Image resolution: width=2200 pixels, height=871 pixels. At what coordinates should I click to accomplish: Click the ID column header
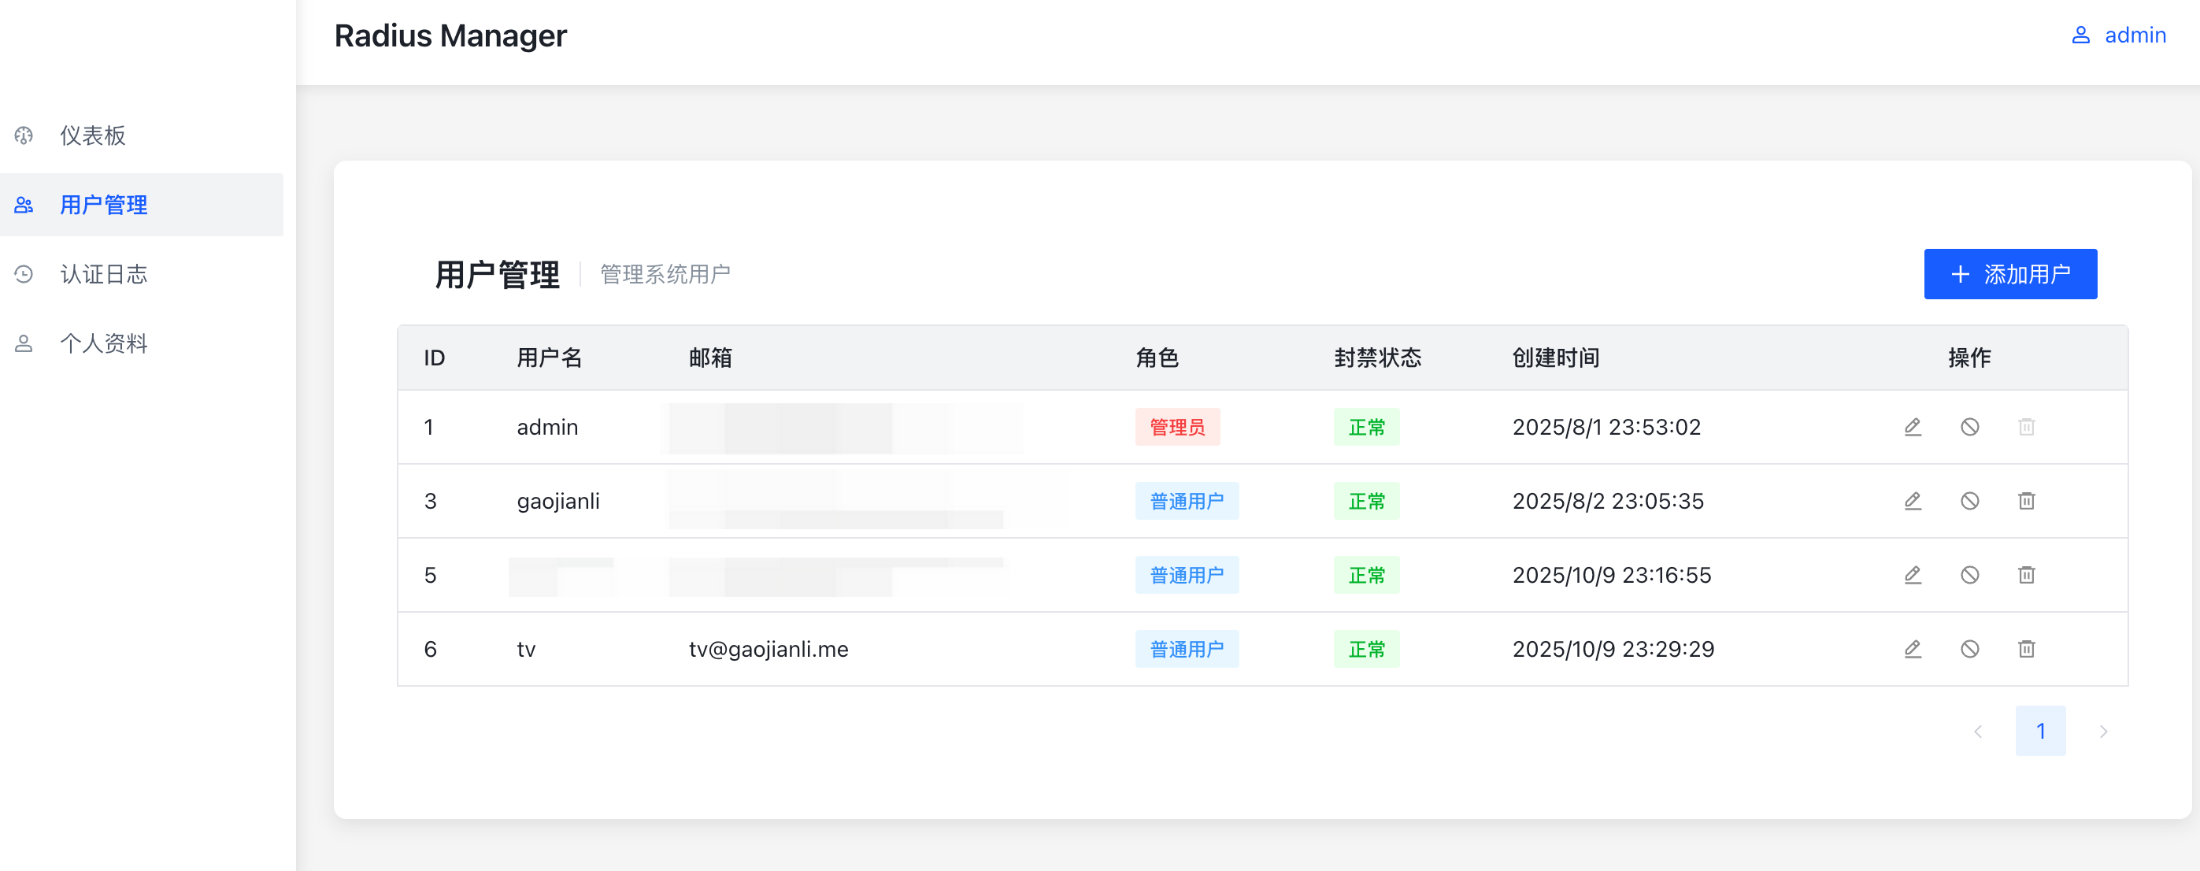[x=435, y=358]
